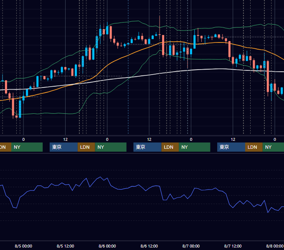Image resolution: width=284 pixels, height=250 pixels.
Task: Click hour label 12 above the 8/5 session bar
Action: coord(66,140)
